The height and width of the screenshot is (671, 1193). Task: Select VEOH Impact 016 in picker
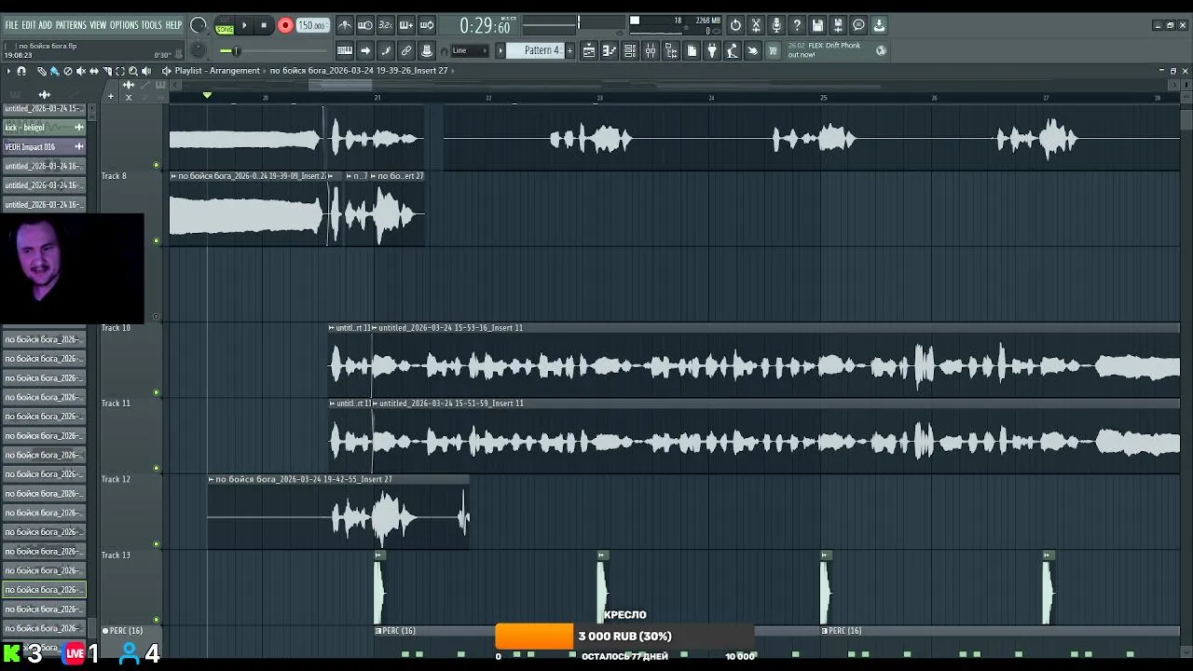click(x=44, y=146)
